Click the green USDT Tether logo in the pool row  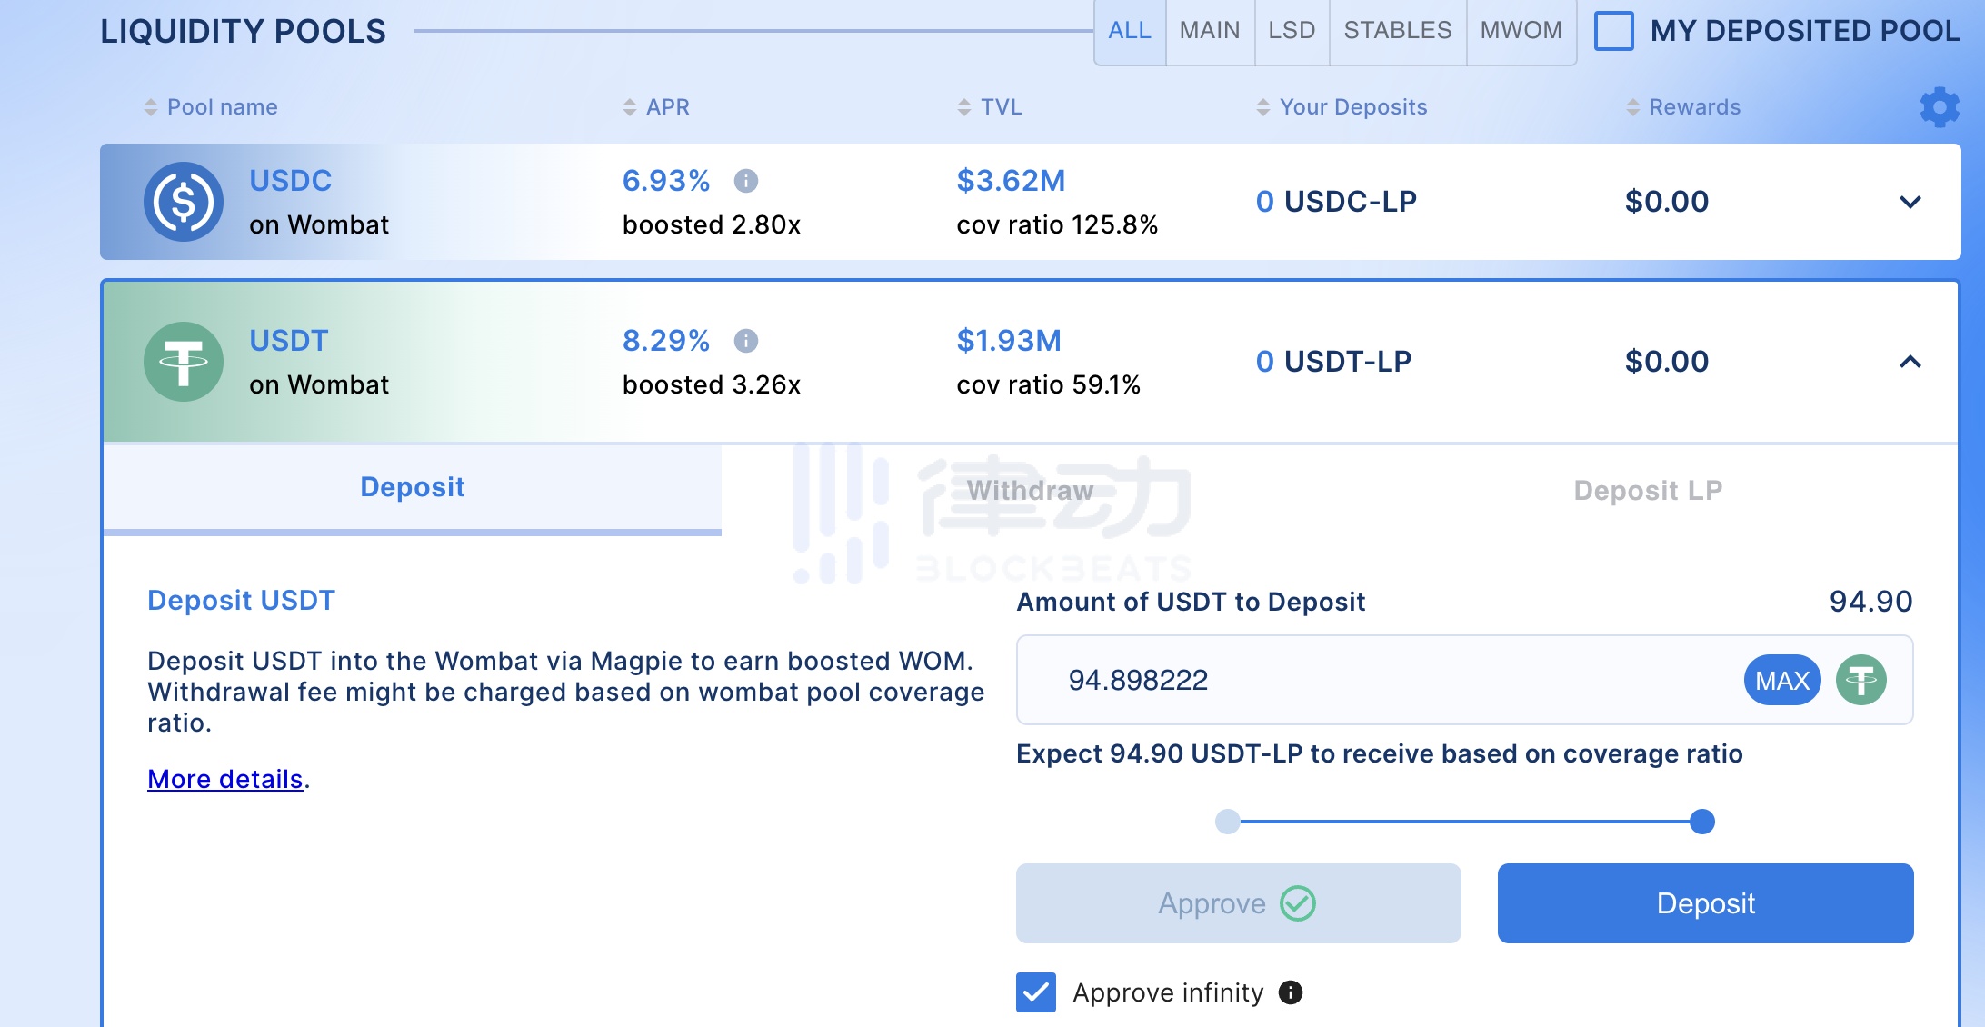184,362
